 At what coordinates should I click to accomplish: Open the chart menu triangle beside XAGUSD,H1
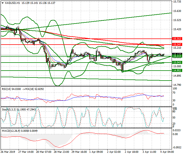(3, 3)
